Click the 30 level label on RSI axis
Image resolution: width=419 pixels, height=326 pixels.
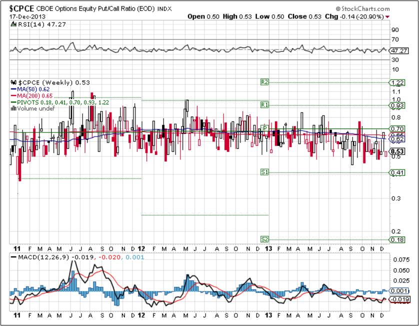(395, 60)
